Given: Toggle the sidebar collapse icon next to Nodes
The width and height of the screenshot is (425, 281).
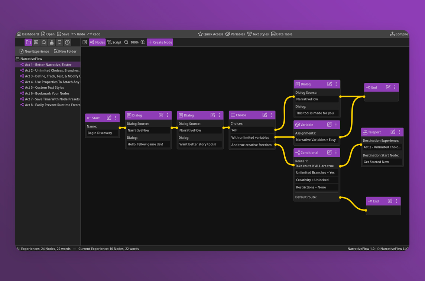Looking at the screenshot, I should click(x=85, y=42).
